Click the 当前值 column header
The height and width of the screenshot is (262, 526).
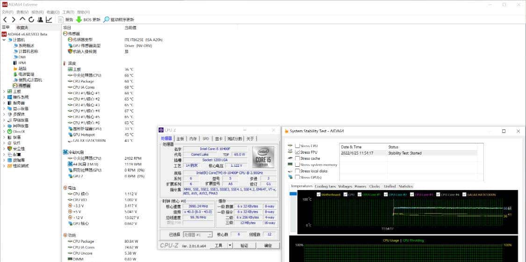click(x=130, y=28)
